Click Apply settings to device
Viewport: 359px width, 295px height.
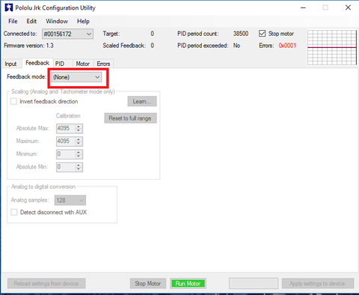[318, 284]
